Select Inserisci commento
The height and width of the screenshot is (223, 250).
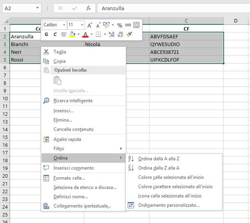coord(84,168)
